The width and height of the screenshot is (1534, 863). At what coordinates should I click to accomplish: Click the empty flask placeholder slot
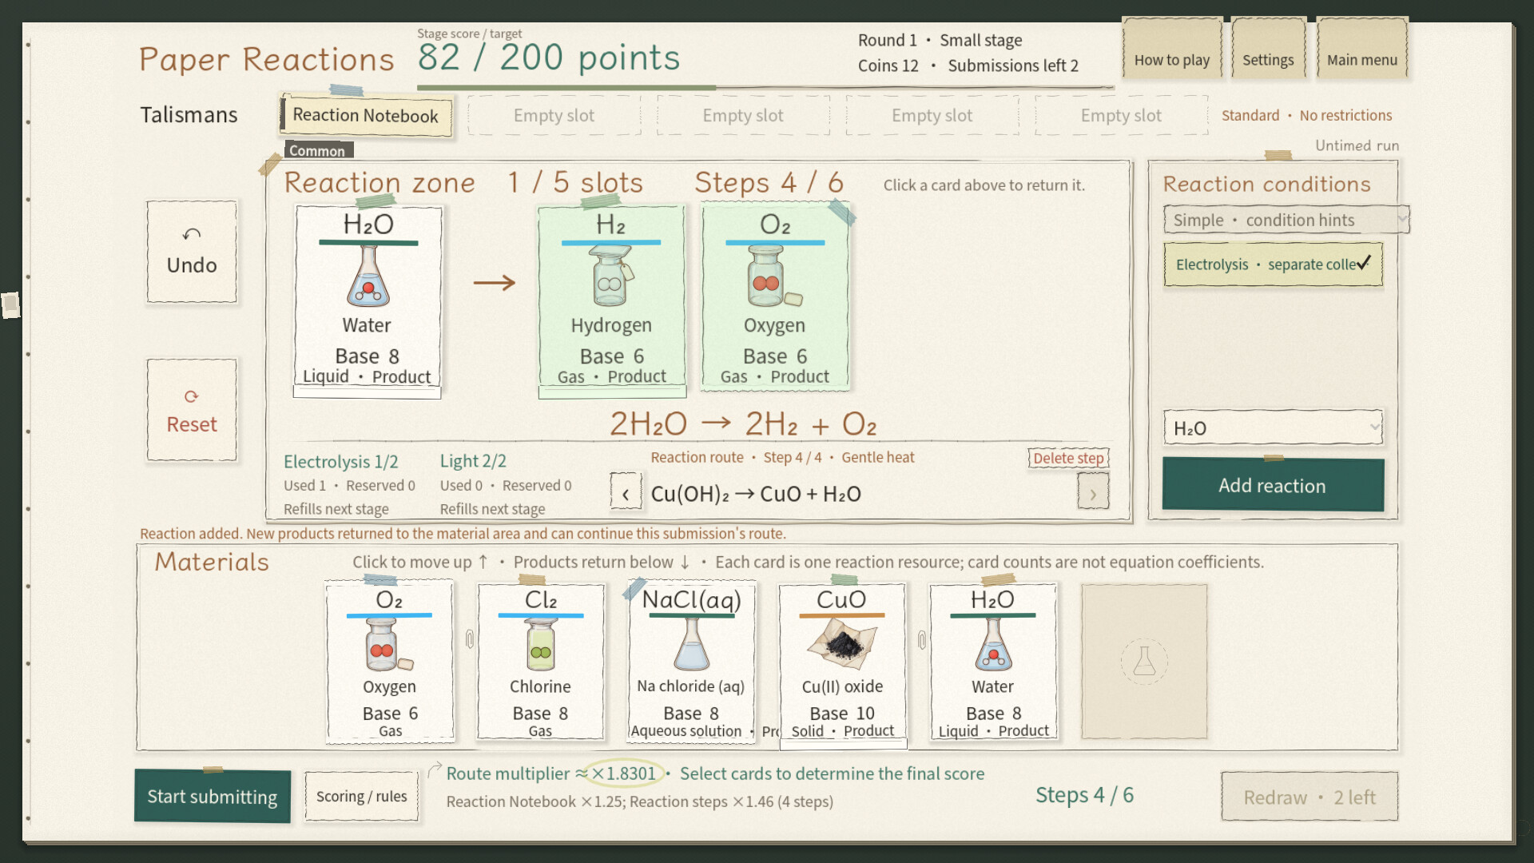(1144, 662)
